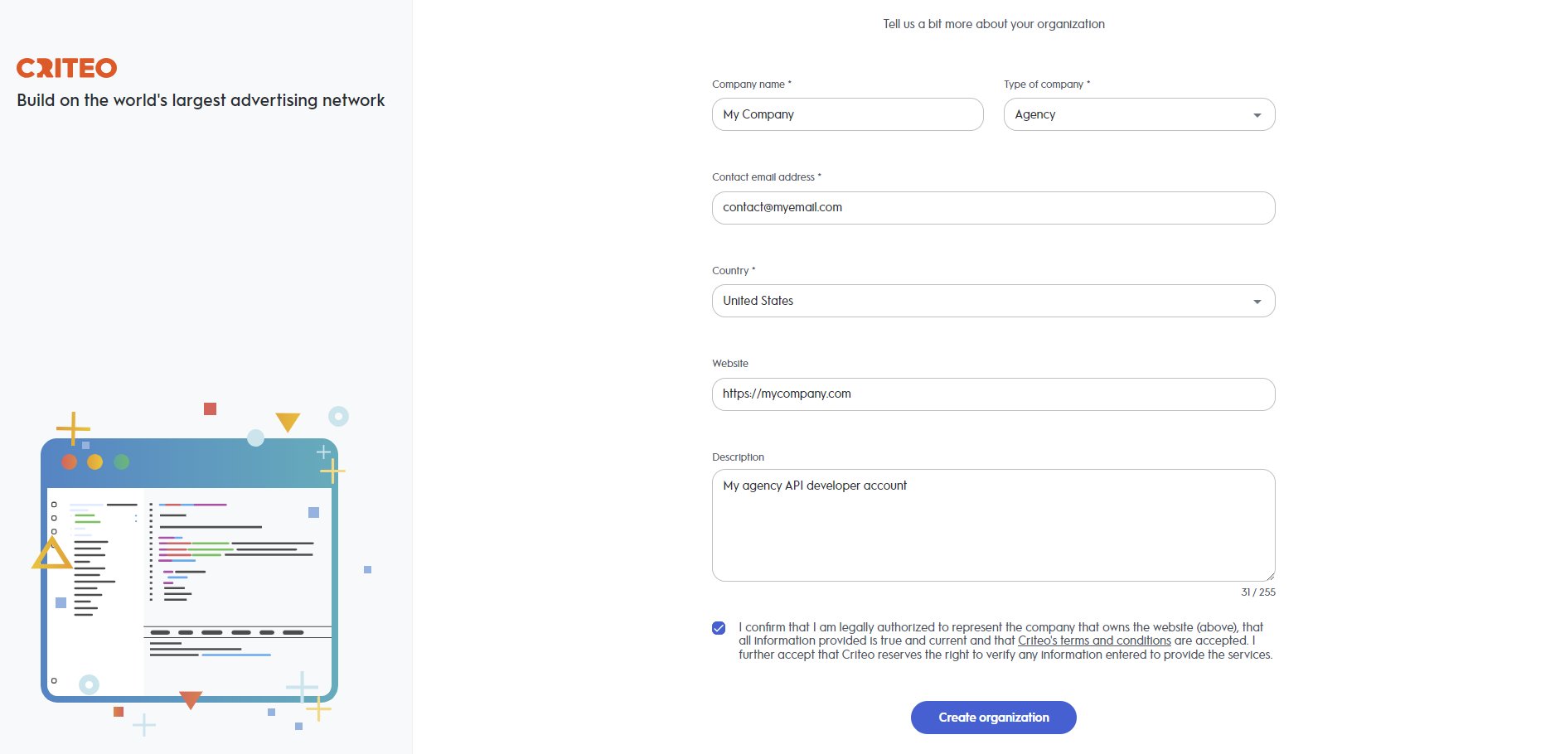Open Criteo's terms and conditions link
Viewport: 1560px width, 754px height.
[x=1094, y=640]
